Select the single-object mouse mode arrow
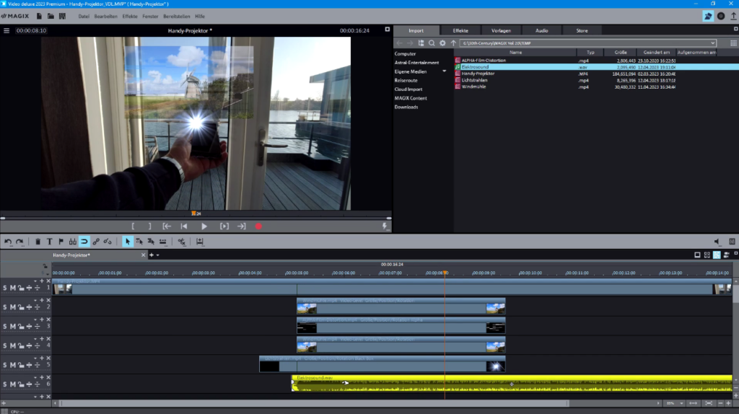 127,242
